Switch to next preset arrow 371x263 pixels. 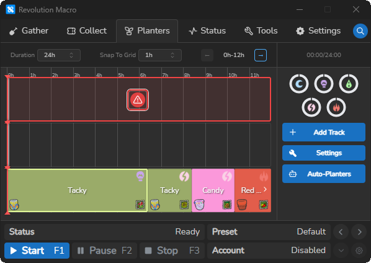pyautogui.click(x=359, y=232)
